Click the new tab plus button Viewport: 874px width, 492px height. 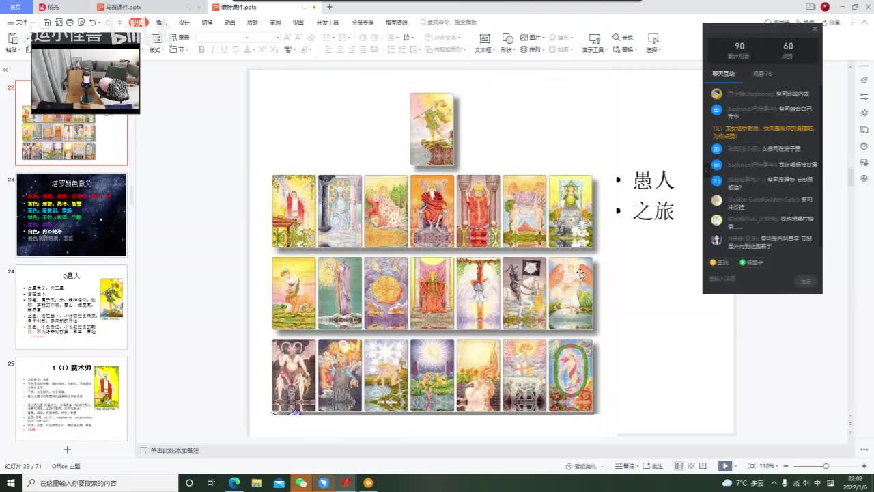point(330,7)
